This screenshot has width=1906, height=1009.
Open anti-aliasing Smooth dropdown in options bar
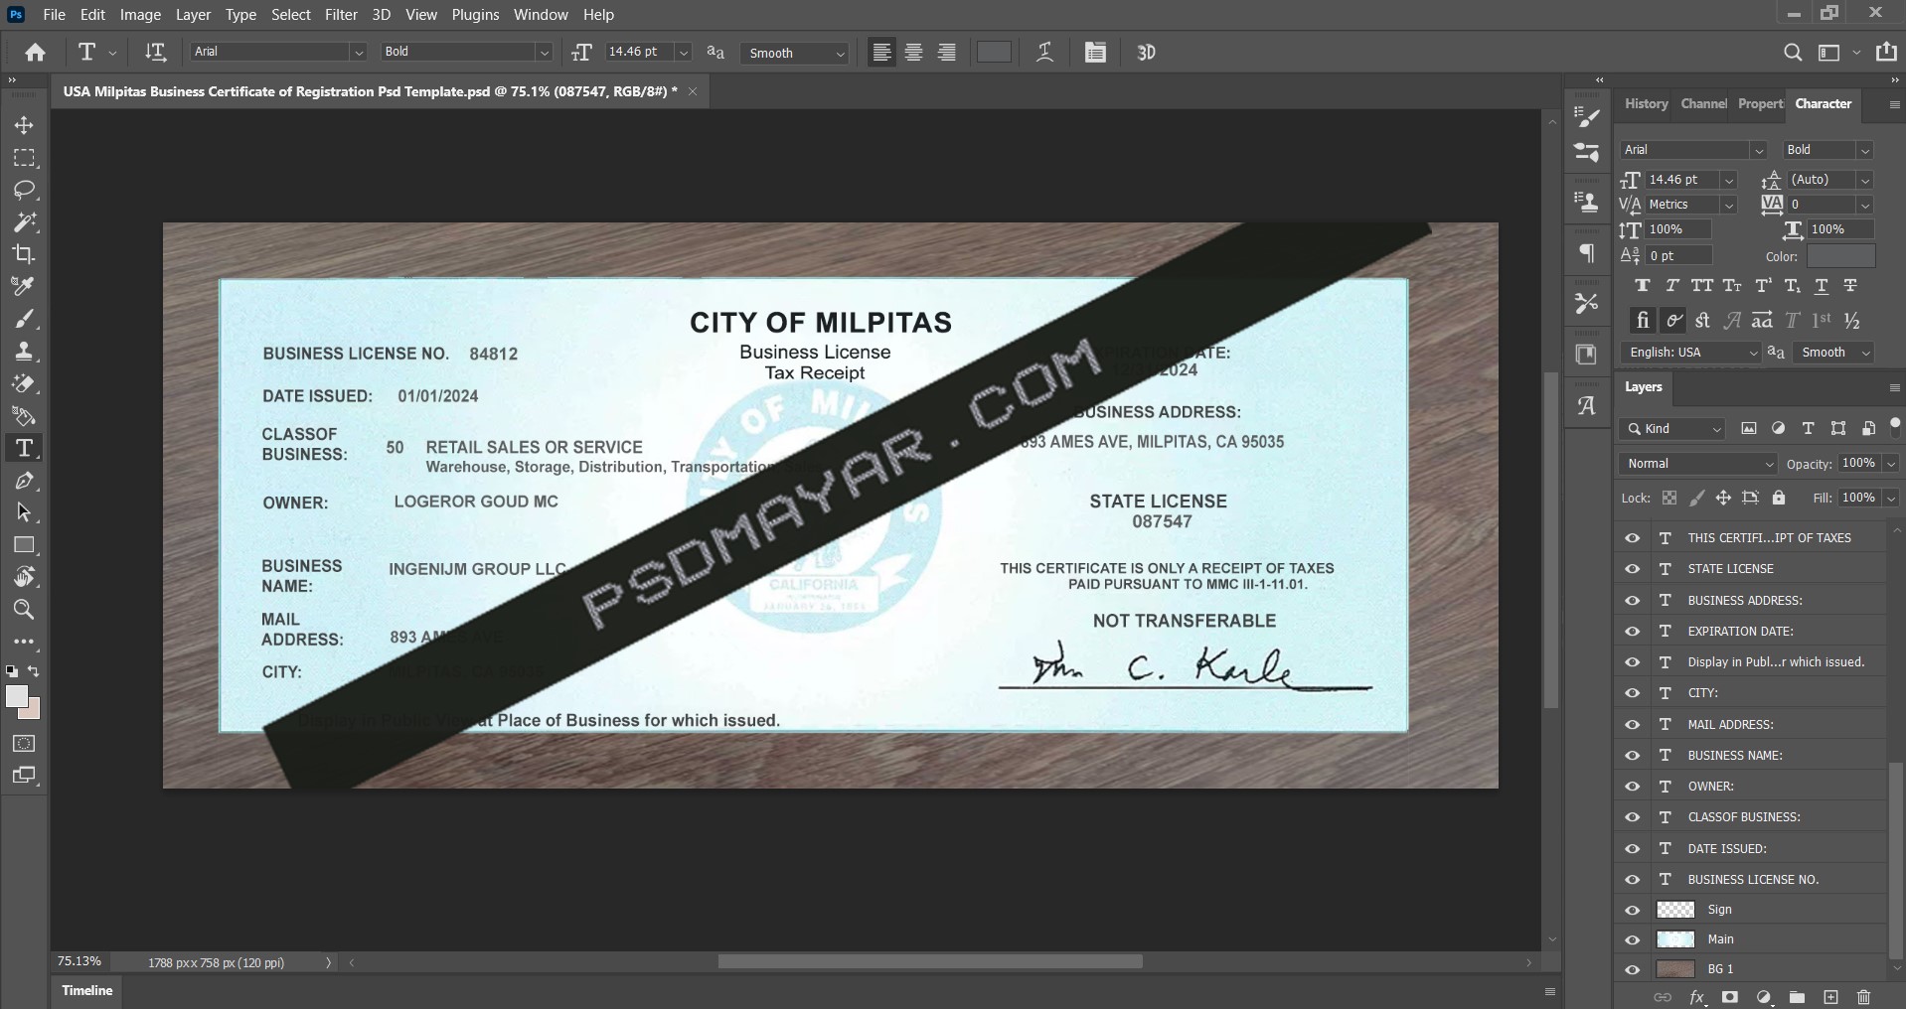pos(794,53)
